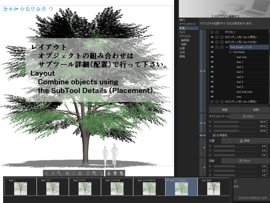Select the rotate-on-plane tool

[x=38, y=9]
